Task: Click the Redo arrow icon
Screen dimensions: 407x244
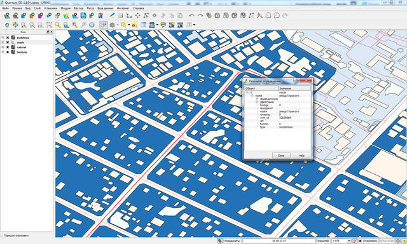Action: click(200, 15)
